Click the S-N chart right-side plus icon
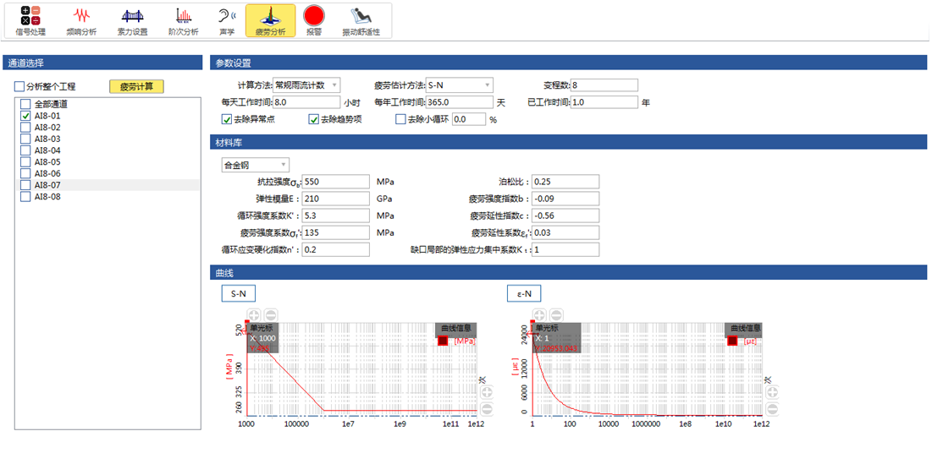 pos(486,392)
